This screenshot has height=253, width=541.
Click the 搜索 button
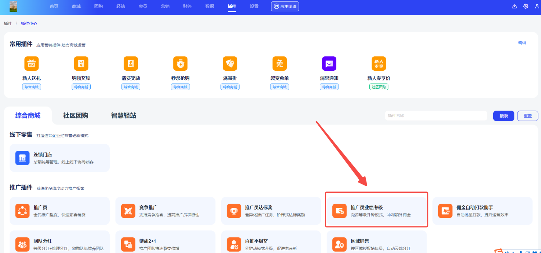point(504,116)
